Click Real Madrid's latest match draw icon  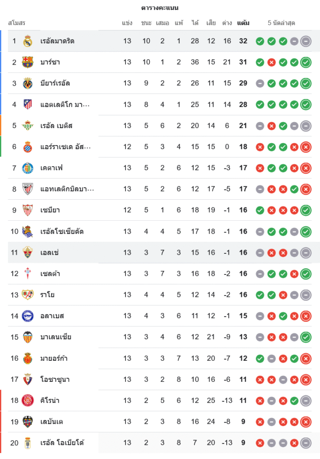[x=306, y=41]
